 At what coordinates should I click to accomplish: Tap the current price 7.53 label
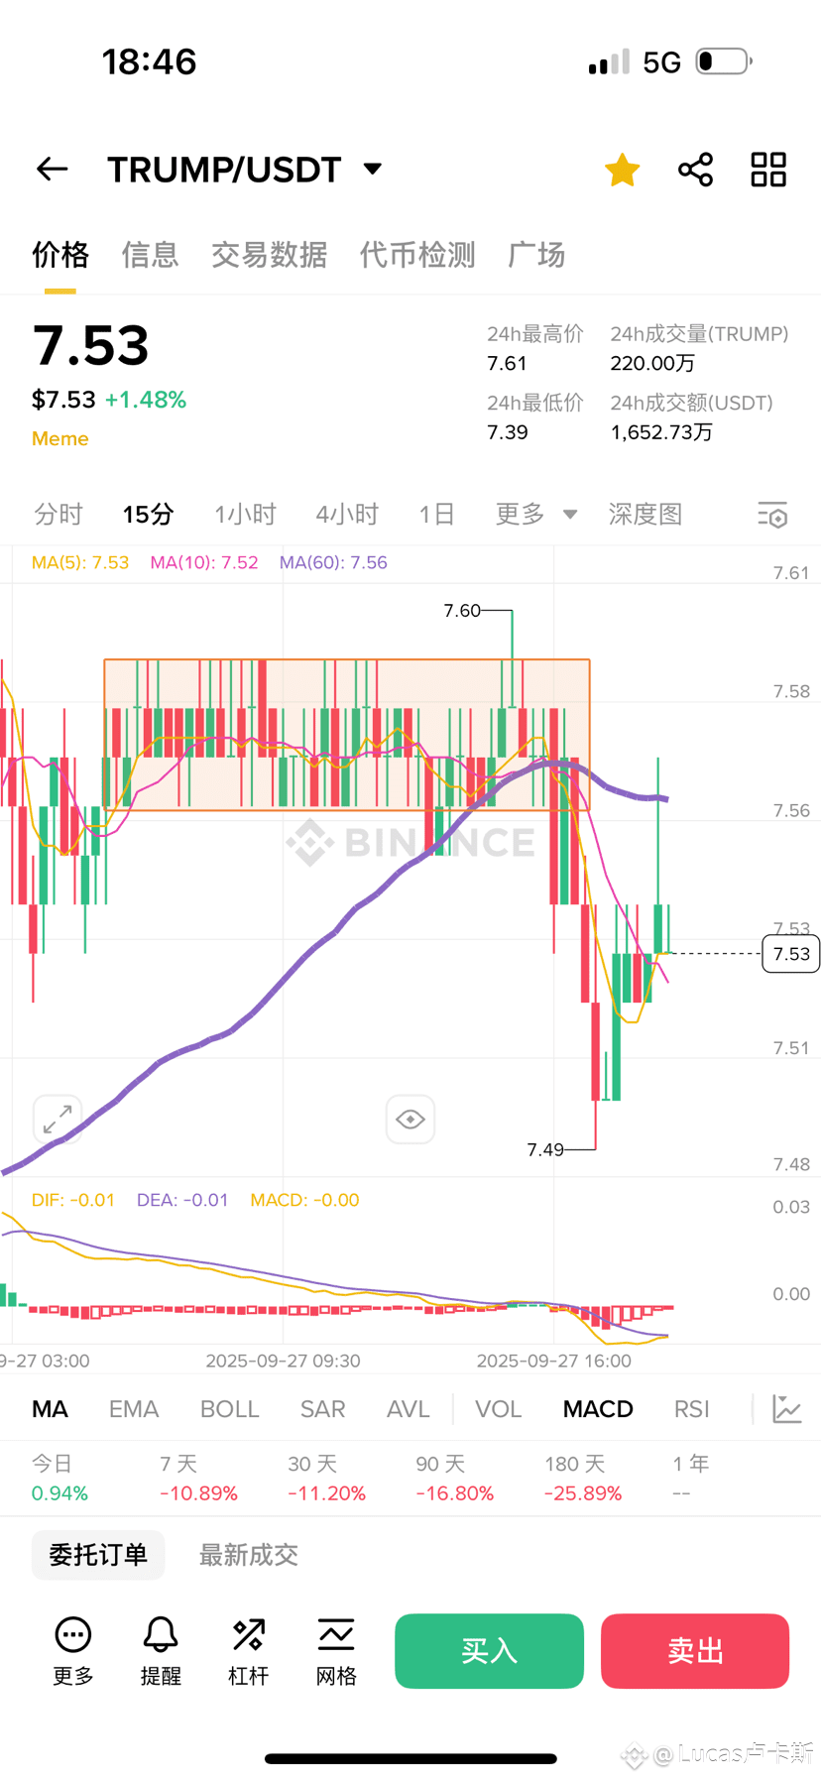pos(791,954)
